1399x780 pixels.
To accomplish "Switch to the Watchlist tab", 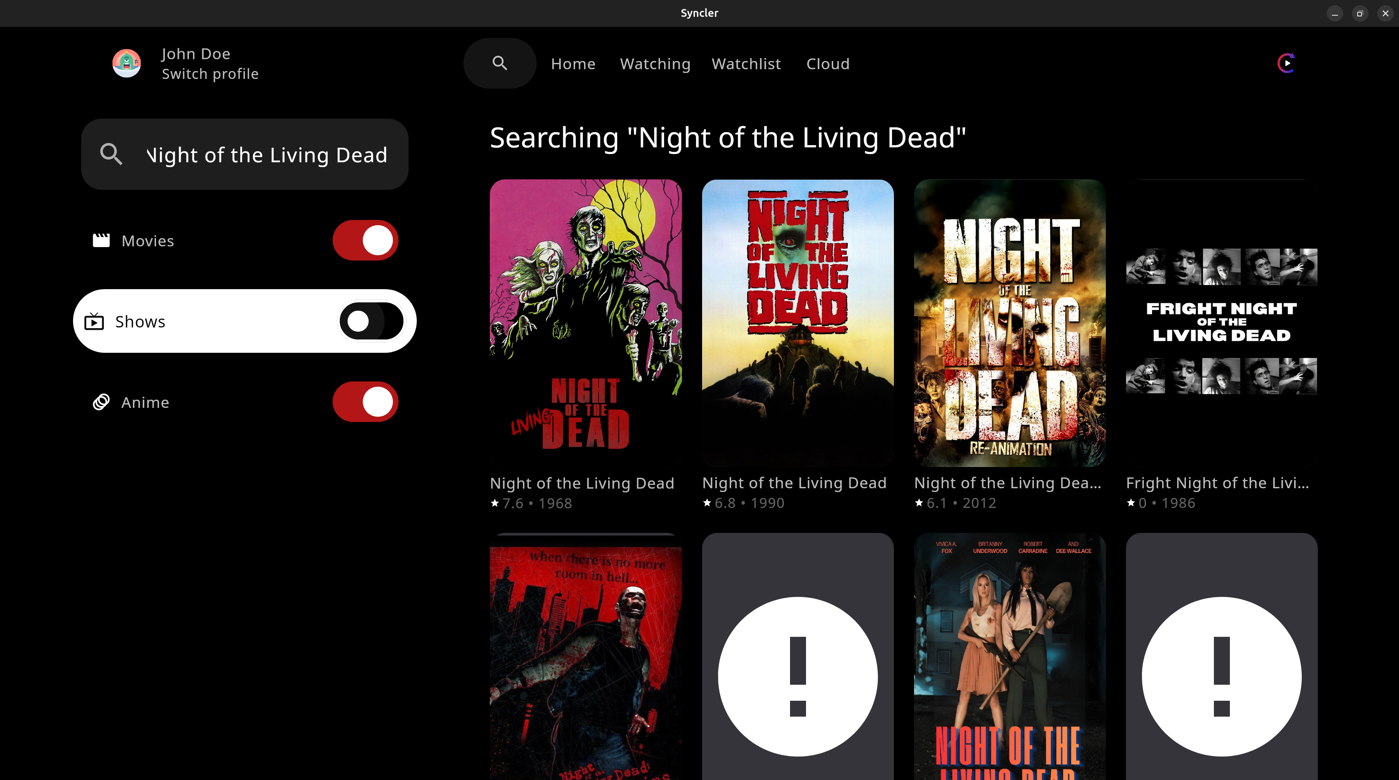I will point(746,64).
